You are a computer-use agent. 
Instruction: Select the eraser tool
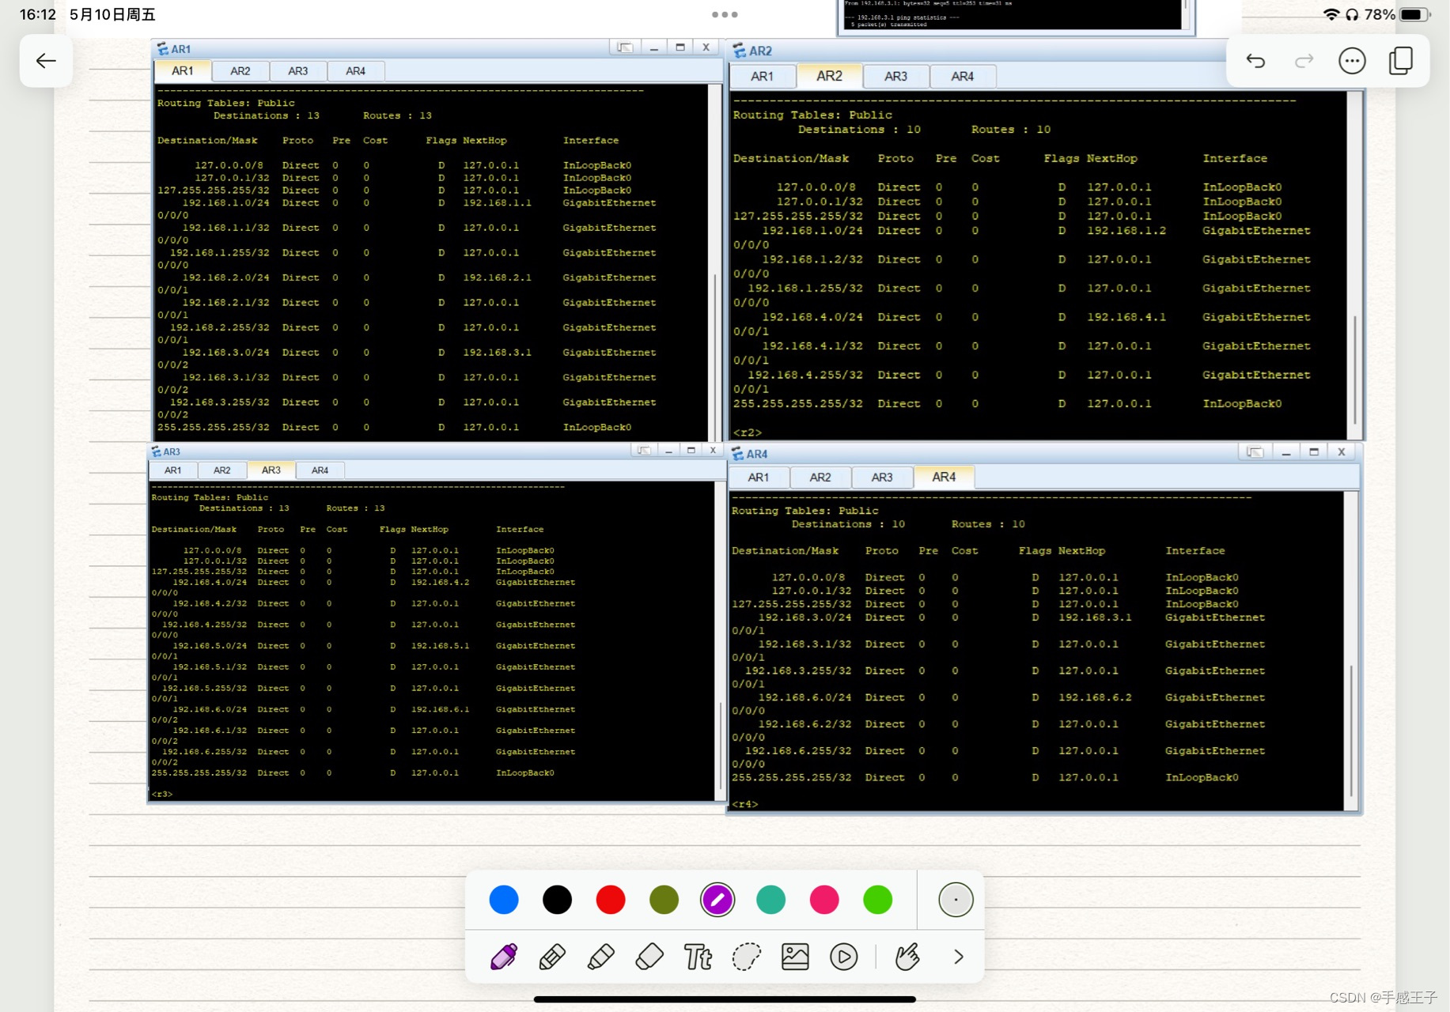[649, 957]
